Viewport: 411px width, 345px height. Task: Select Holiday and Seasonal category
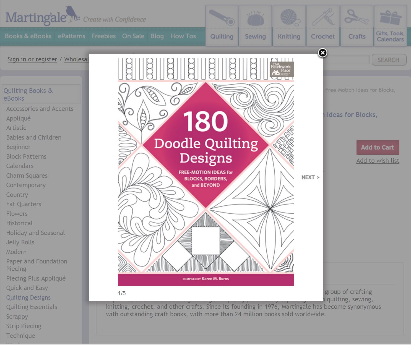click(35, 233)
